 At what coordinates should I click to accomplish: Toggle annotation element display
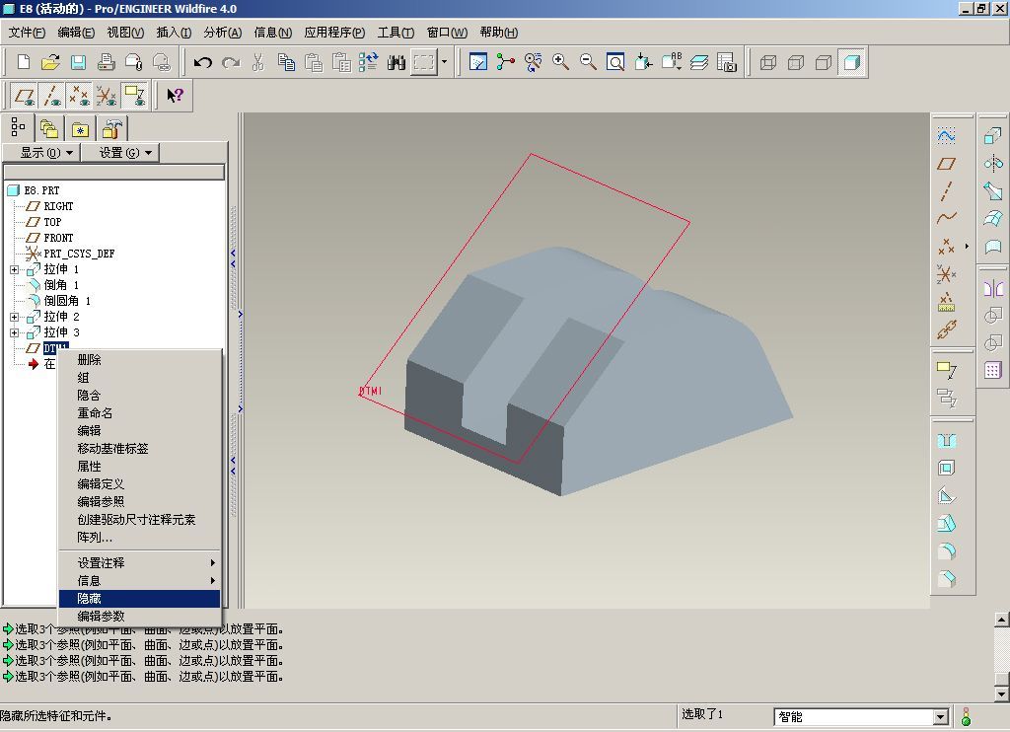(134, 96)
